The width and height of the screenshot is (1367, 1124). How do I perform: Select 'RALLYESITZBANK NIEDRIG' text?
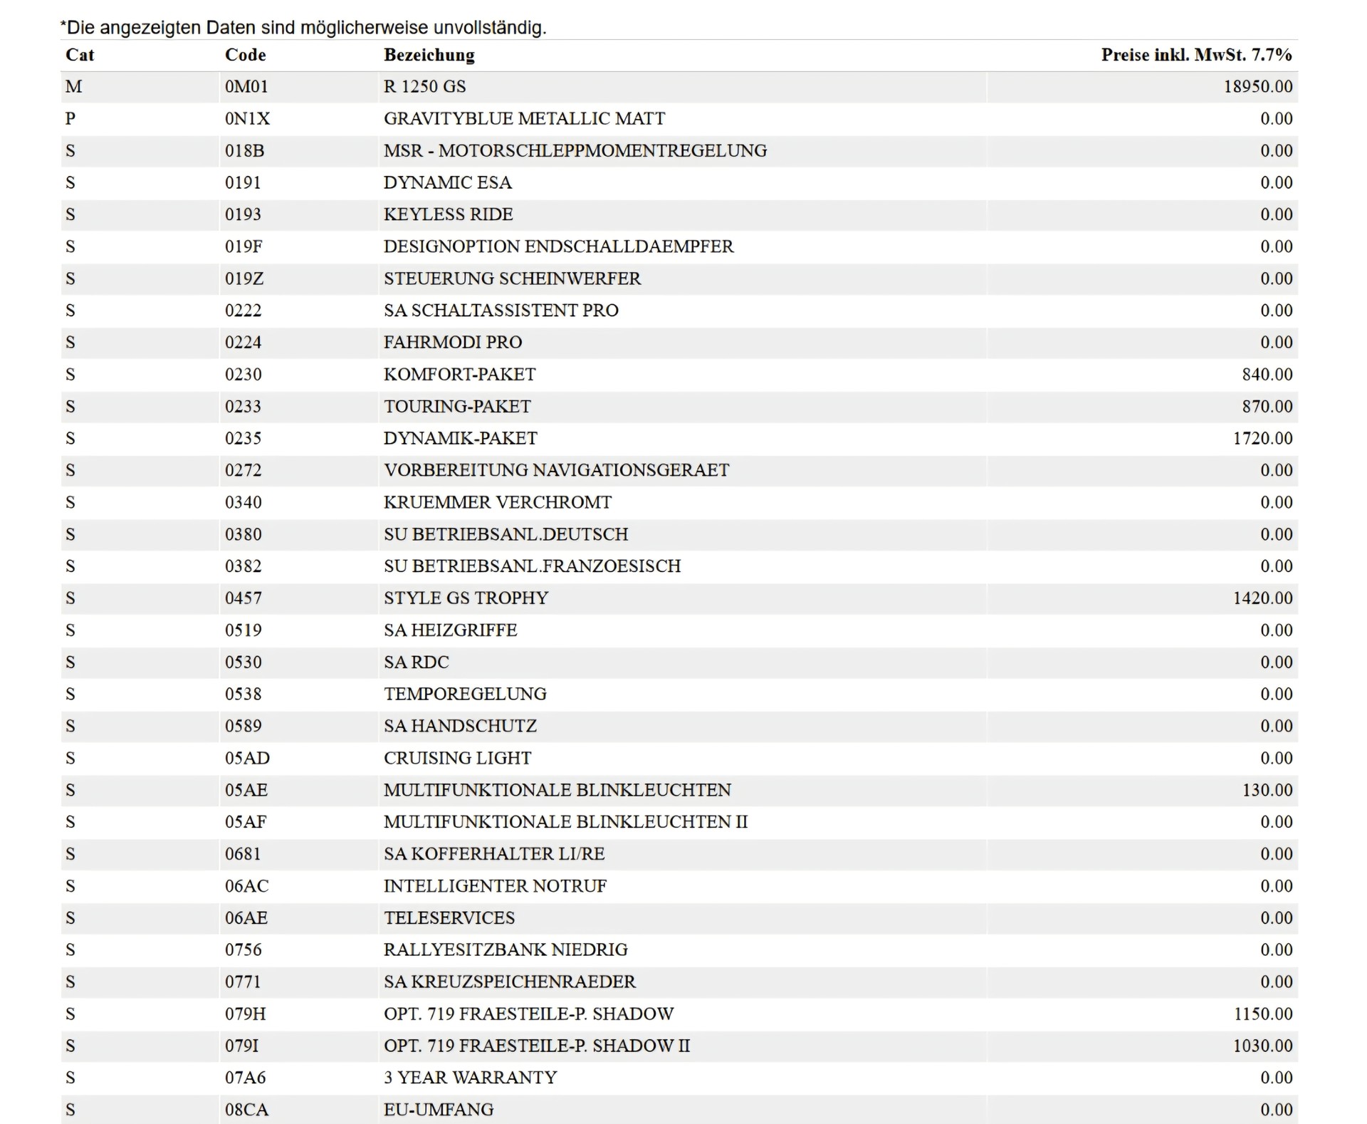point(506,950)
